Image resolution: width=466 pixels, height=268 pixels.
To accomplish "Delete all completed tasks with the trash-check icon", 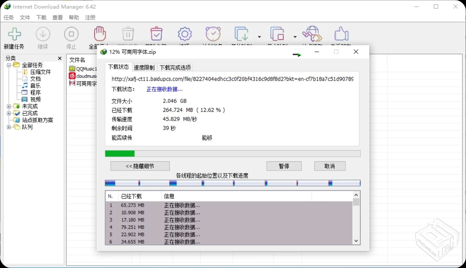I will tap(156, 34).
